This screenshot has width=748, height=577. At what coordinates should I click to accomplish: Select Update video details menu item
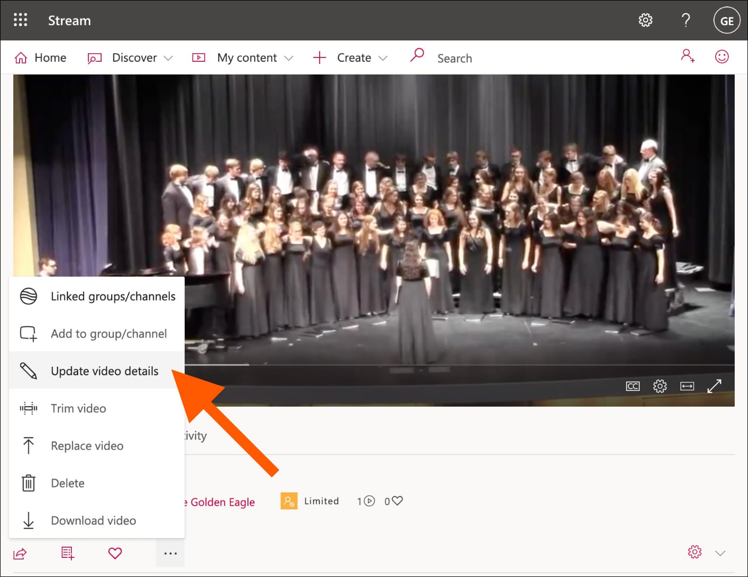pos(104,371)
